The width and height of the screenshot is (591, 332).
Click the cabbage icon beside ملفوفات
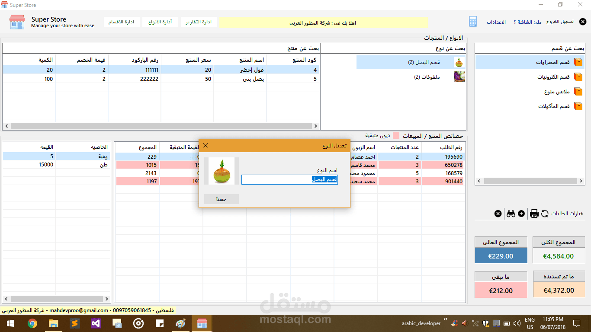[x=459, y=77]
